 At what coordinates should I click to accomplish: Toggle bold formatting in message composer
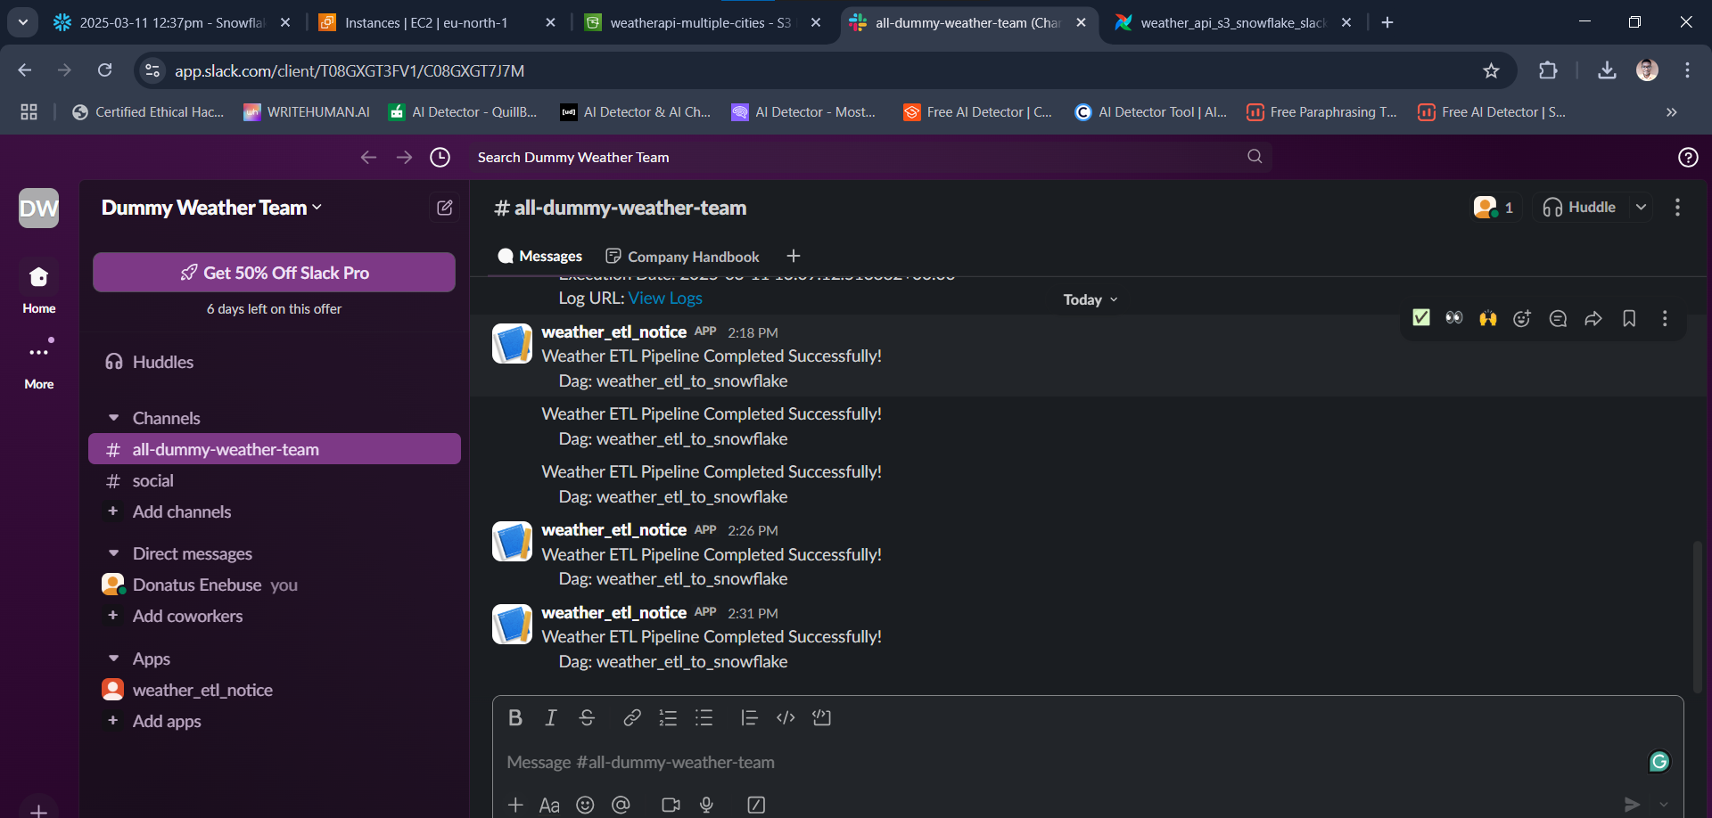coord(515,718)
